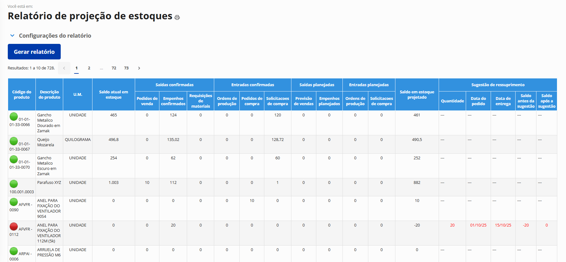
Task: Click green status circle for AFVFR - 0090
Action: [x=14, y=202]
